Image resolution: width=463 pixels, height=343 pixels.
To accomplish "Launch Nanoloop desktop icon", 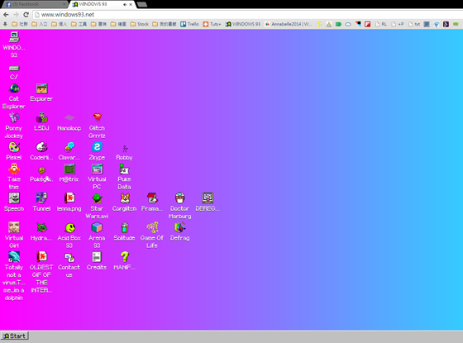I will click(x=69, y=118).
